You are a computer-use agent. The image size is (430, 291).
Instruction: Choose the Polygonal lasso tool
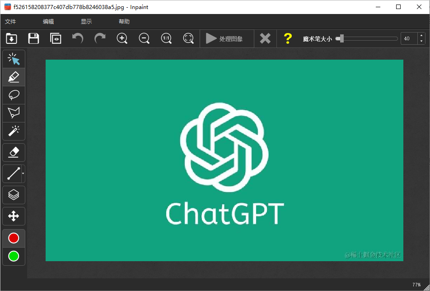[14, 113]
